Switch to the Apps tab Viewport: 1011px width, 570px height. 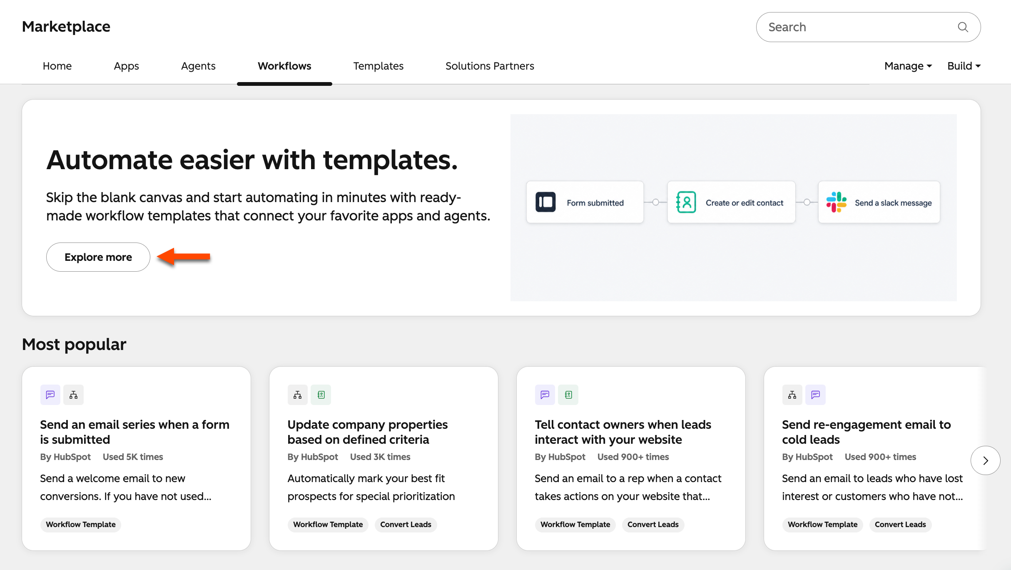(x=127, y=66)
